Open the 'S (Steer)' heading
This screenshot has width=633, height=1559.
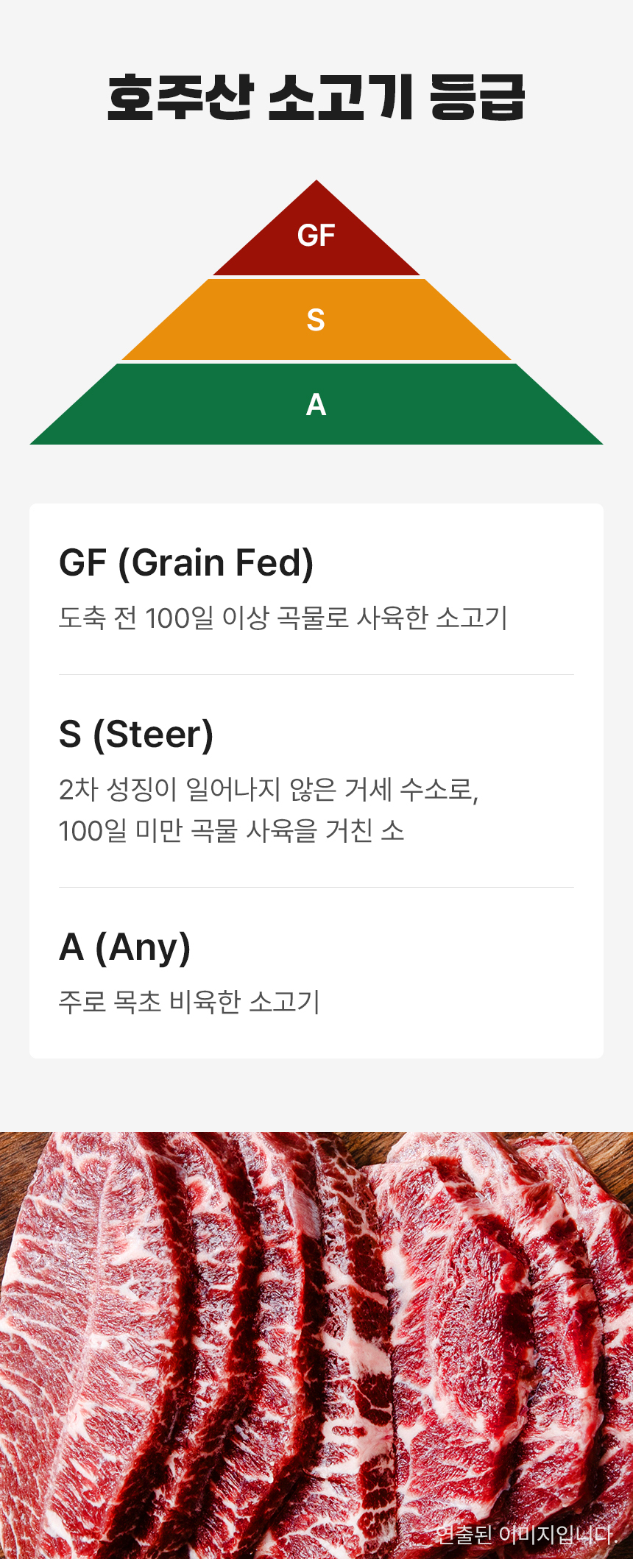tap(136, 735)
